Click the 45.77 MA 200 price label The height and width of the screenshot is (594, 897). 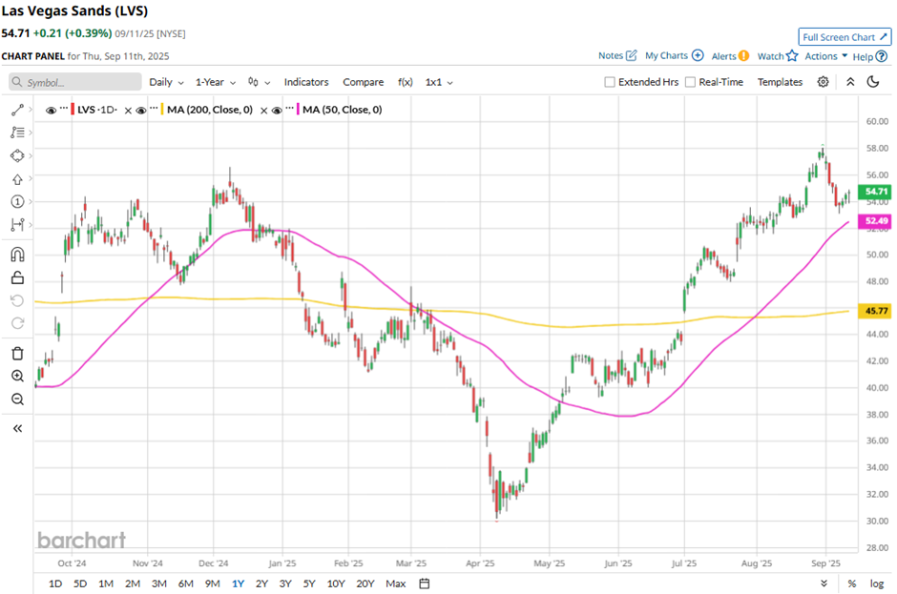(x=876, y=311)
